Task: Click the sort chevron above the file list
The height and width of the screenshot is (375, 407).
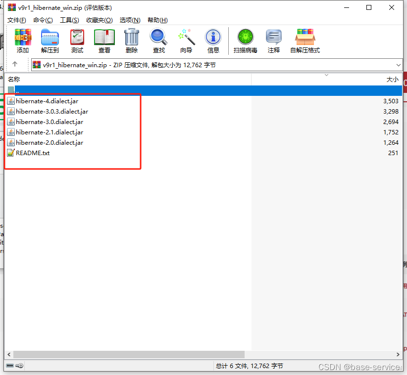Action: coord(326,75)
